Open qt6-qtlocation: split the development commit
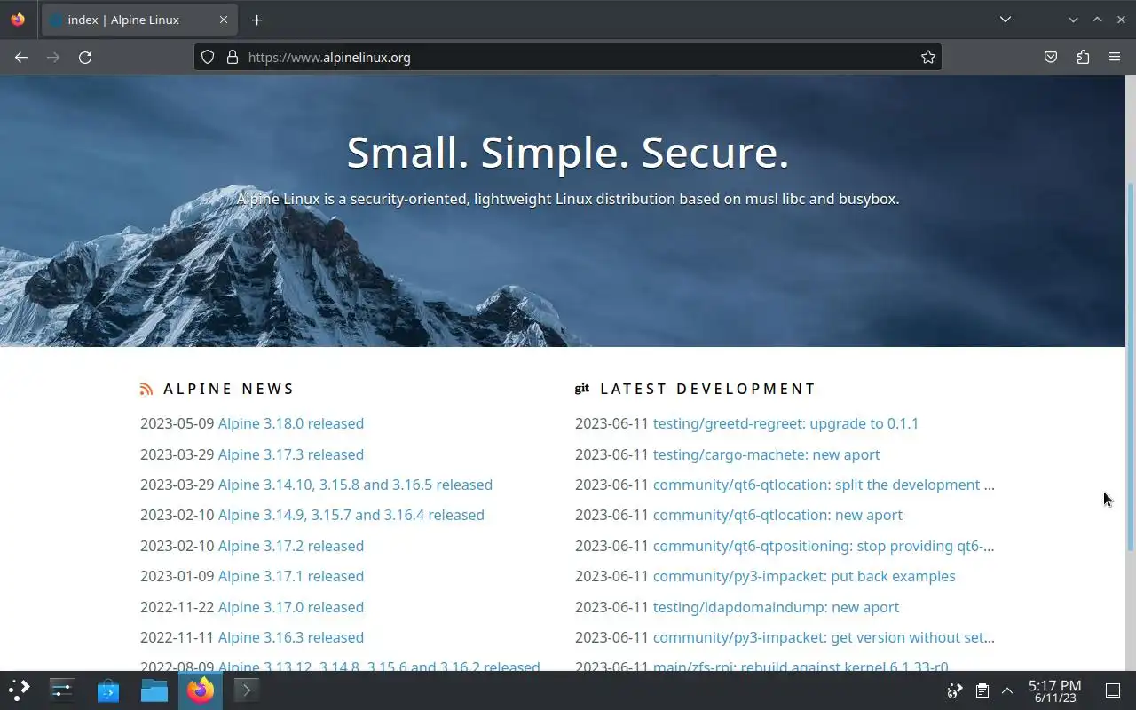The height and width of the screenshot is (710, 1136). coord(824,485)
